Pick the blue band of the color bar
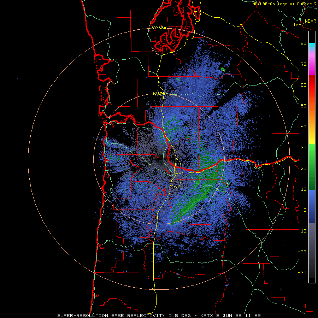Viewport: 318px width, 318px height. pyautogui.click(x=312, y=207)
